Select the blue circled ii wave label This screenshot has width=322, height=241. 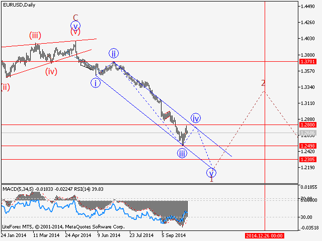point(114,53)
